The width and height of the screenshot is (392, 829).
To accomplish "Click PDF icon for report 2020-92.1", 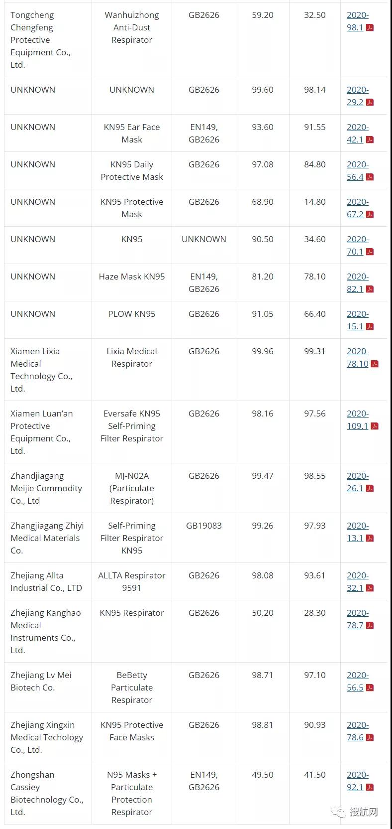I will (x=370, y=788).
